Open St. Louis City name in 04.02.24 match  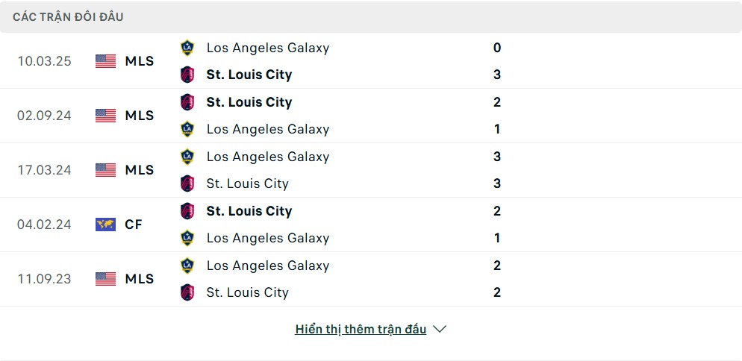tap(249, 211)
